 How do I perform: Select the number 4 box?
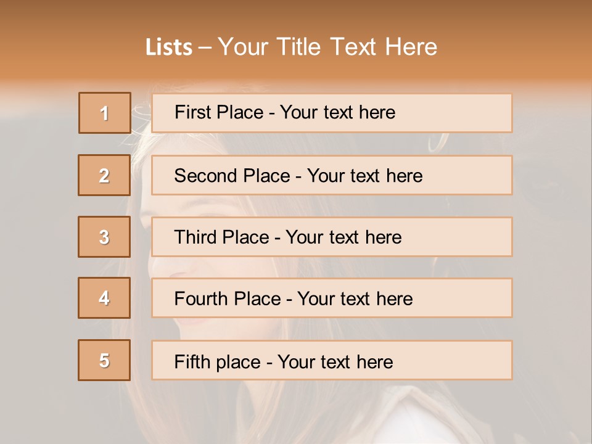click(104, 298)
